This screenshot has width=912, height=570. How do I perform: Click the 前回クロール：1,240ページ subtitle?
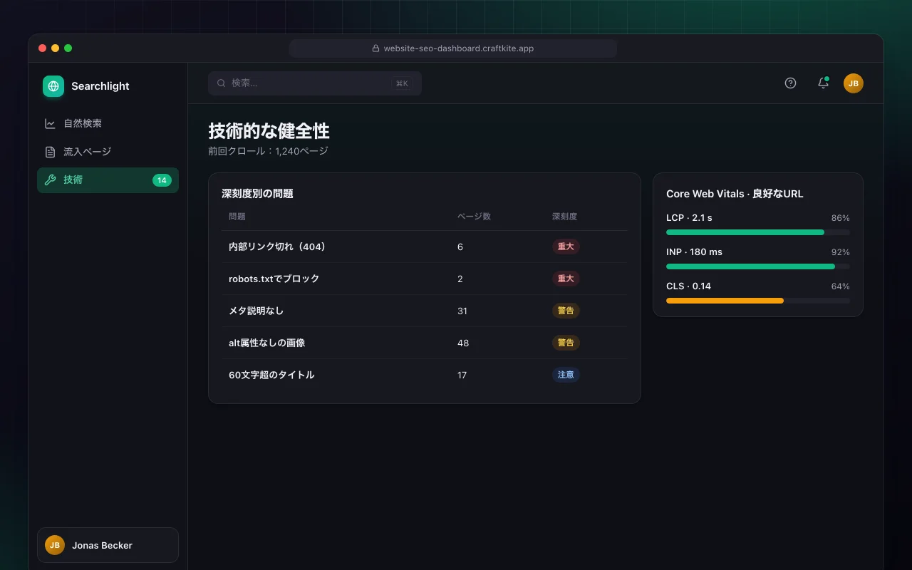tap(268, 151)
